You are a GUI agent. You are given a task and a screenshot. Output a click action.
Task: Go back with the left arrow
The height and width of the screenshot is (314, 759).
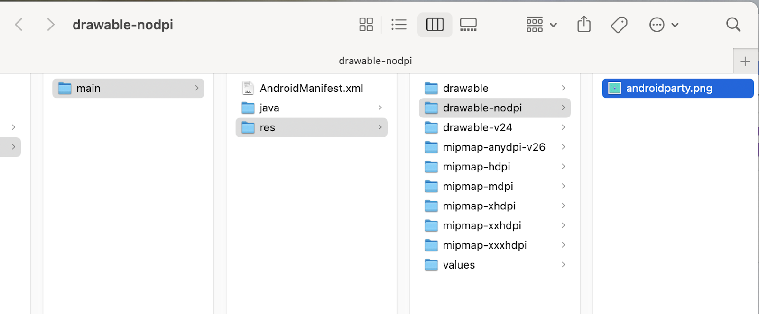[19, 25]
